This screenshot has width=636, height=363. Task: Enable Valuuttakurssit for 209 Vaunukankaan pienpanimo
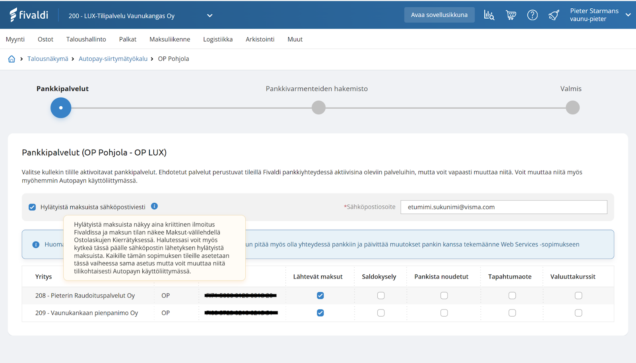(x=578, y=313)
